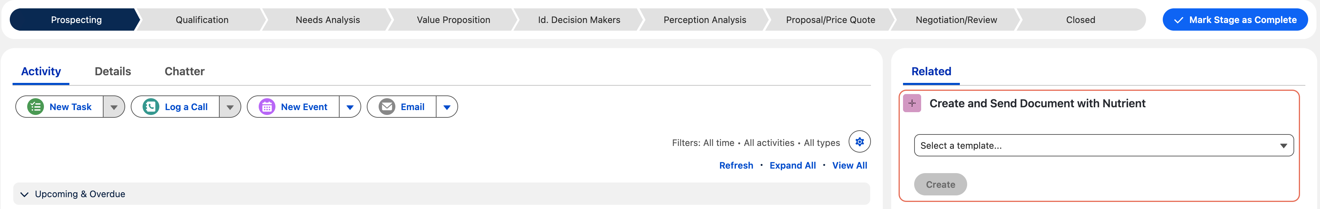Open the New Event dropdown arrow
This screenshot has width=1320, height=209.
click(350, 107)
